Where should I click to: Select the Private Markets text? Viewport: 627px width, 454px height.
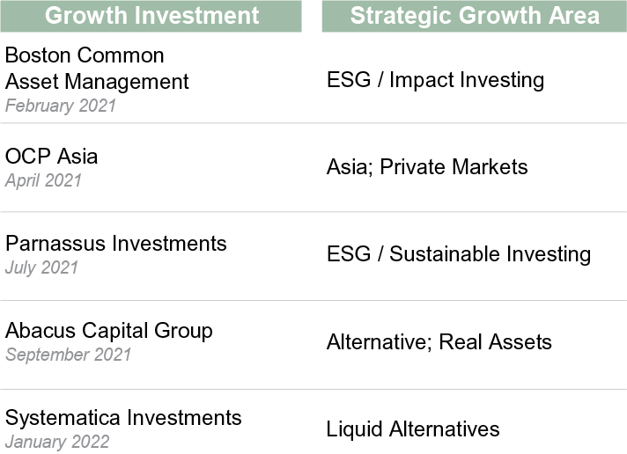[x=454, y=167]
